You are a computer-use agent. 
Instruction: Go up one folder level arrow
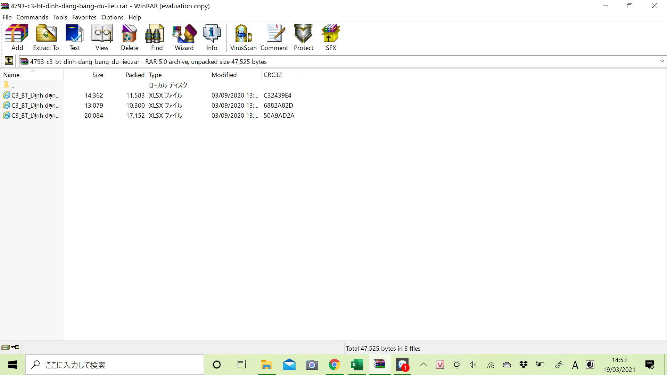(x=9, y=61)
